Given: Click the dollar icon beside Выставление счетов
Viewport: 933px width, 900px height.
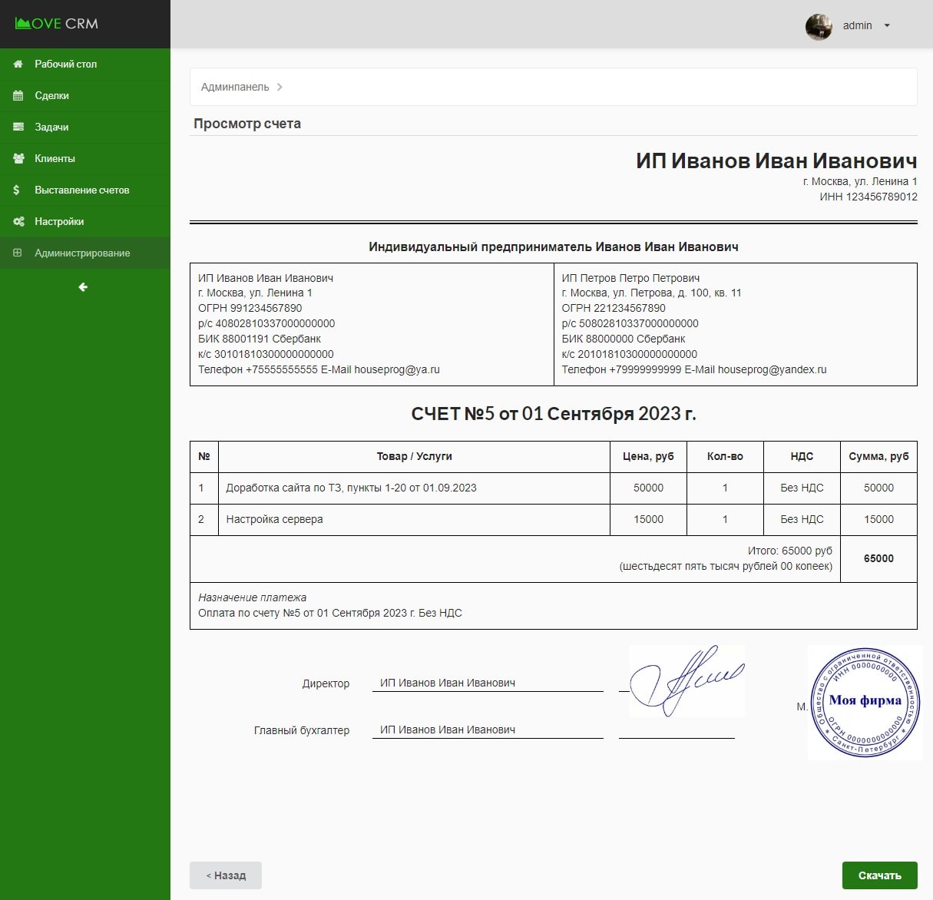Looking at the screenshot, I should click(x=17, y=190).
